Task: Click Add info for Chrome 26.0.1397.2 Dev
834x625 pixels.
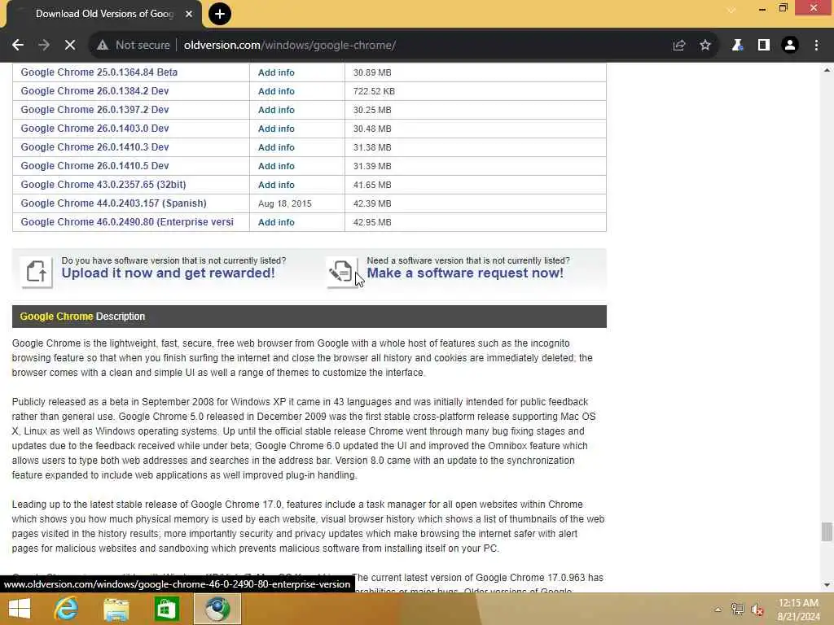Action: pos(276,110)
